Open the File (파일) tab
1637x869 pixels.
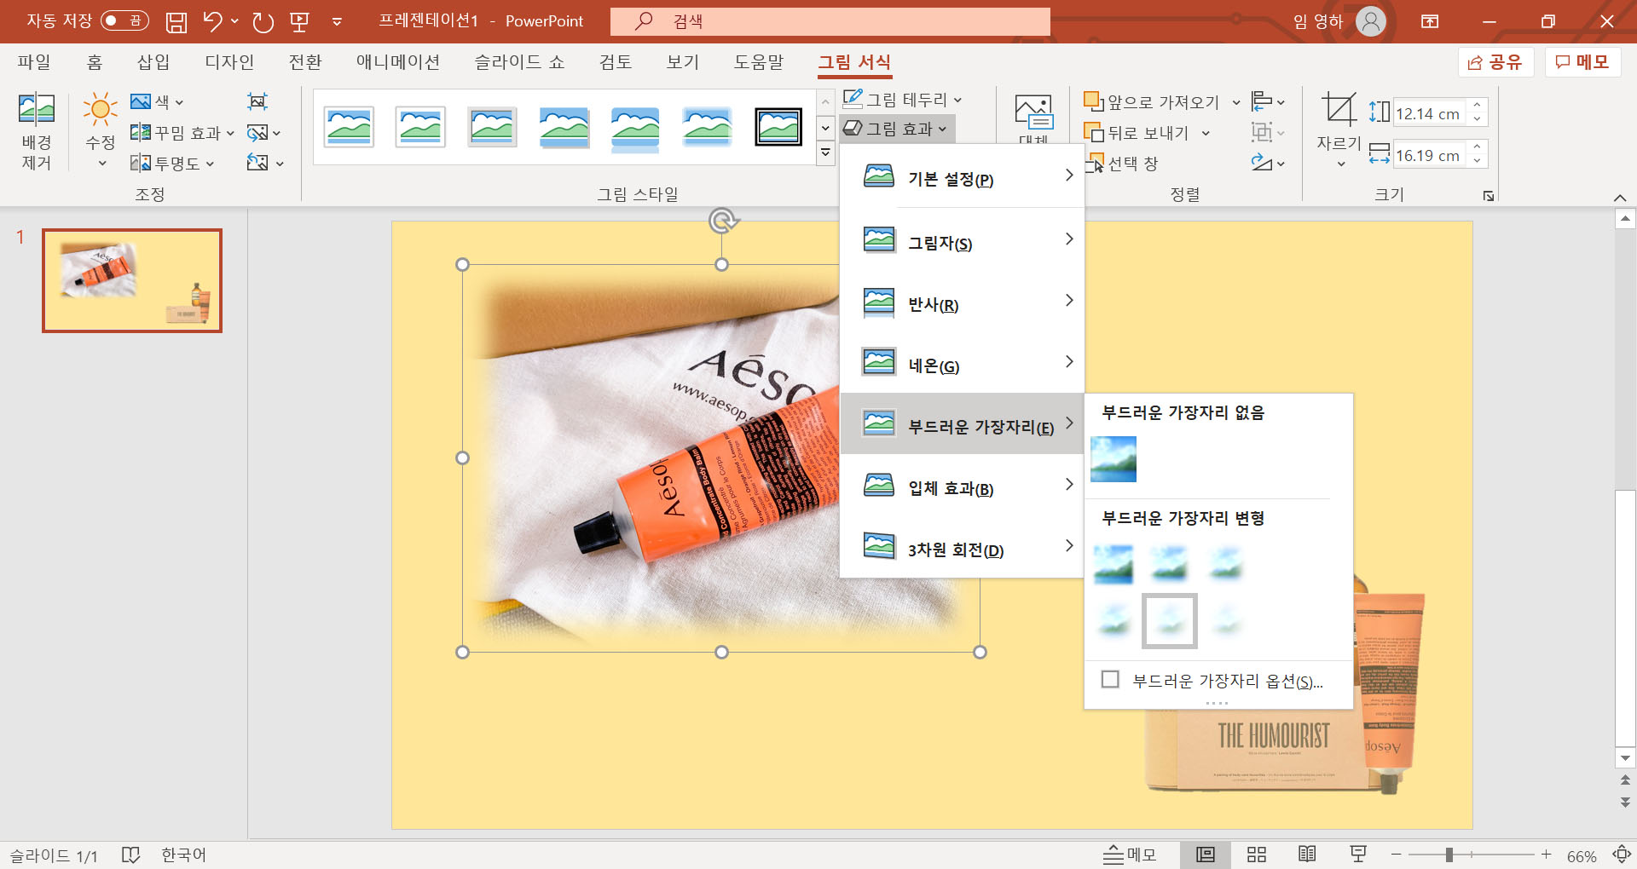(x=34, y=62)
